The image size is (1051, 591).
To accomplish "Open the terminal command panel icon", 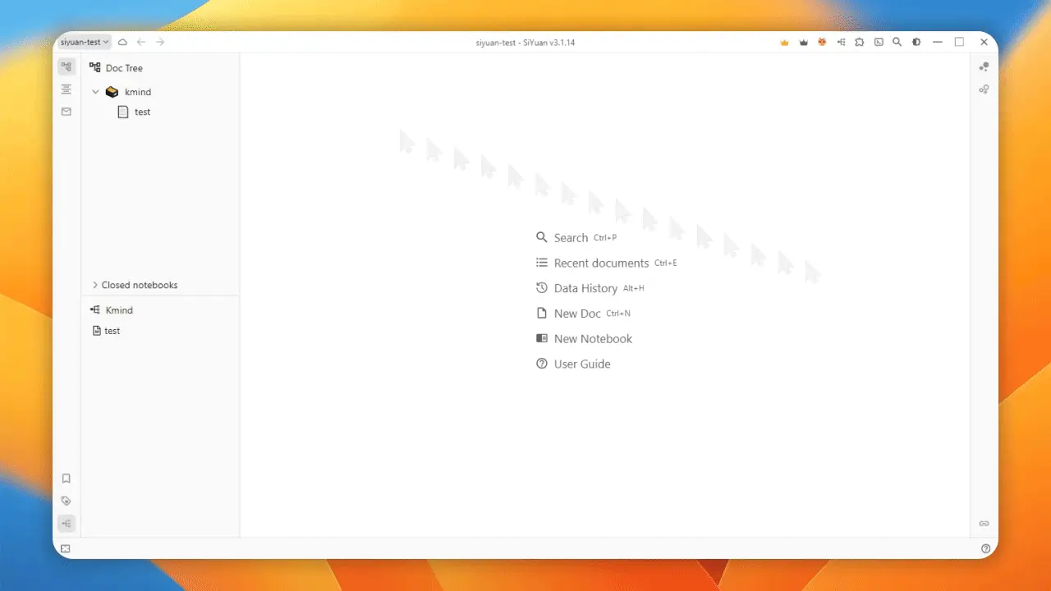I will pos(879,42).
